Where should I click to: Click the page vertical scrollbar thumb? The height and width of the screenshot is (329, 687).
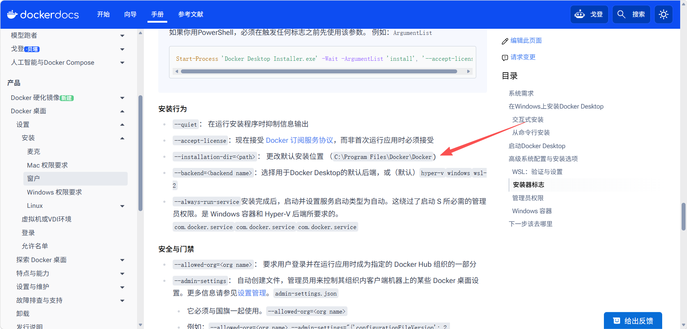[683, 216]
